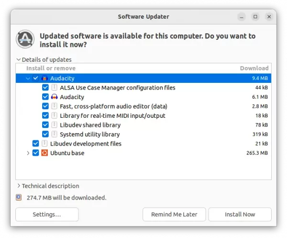Click the Install Now button
The image size is (287, 238).
[240, 214]
